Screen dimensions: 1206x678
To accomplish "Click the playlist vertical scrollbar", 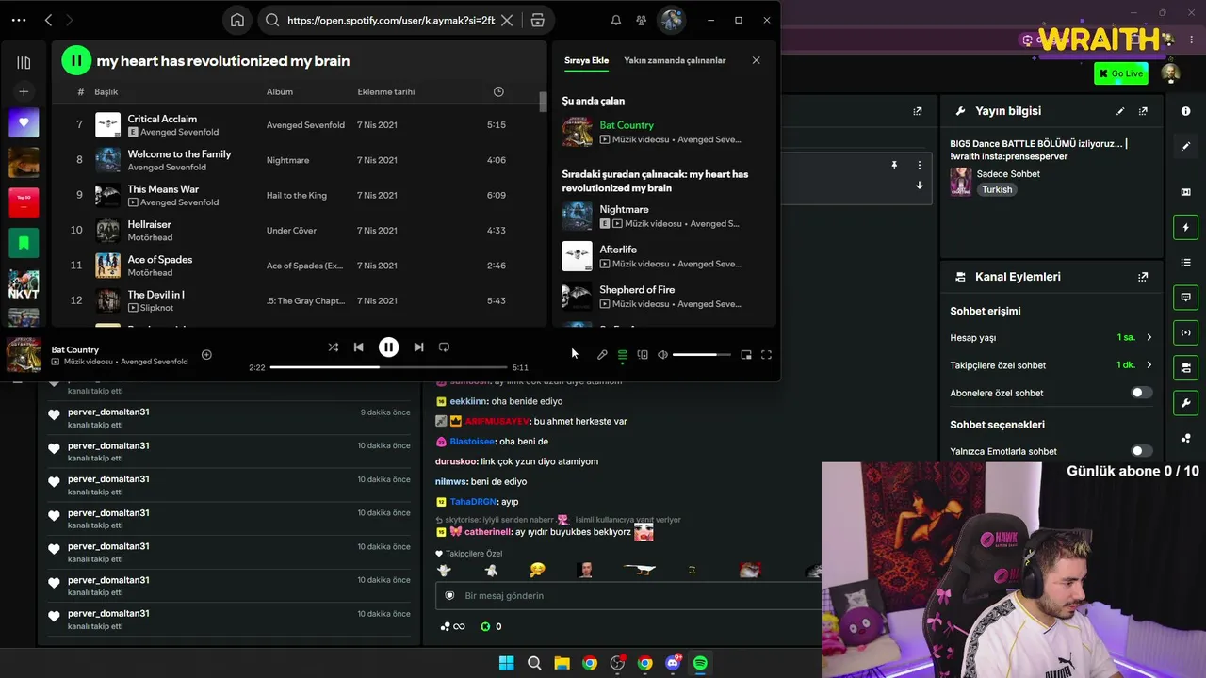I will tap(543, 102).
